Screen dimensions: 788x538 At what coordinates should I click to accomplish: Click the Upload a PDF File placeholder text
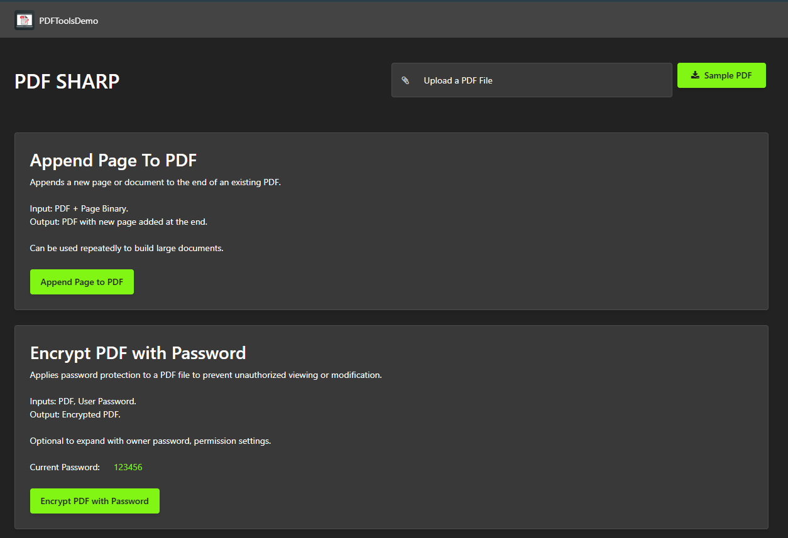coord(457,80)
